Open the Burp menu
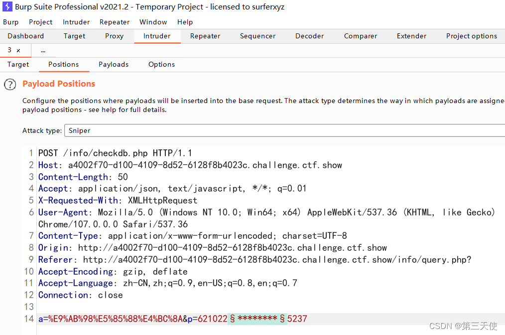 point(10,22)
